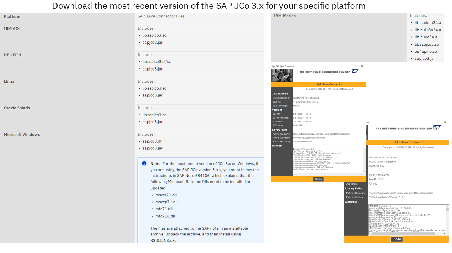This screenshot has height=253, width=452.
Task: Click the Close button in the 3.0.13 window
Action: click(397, 239)
